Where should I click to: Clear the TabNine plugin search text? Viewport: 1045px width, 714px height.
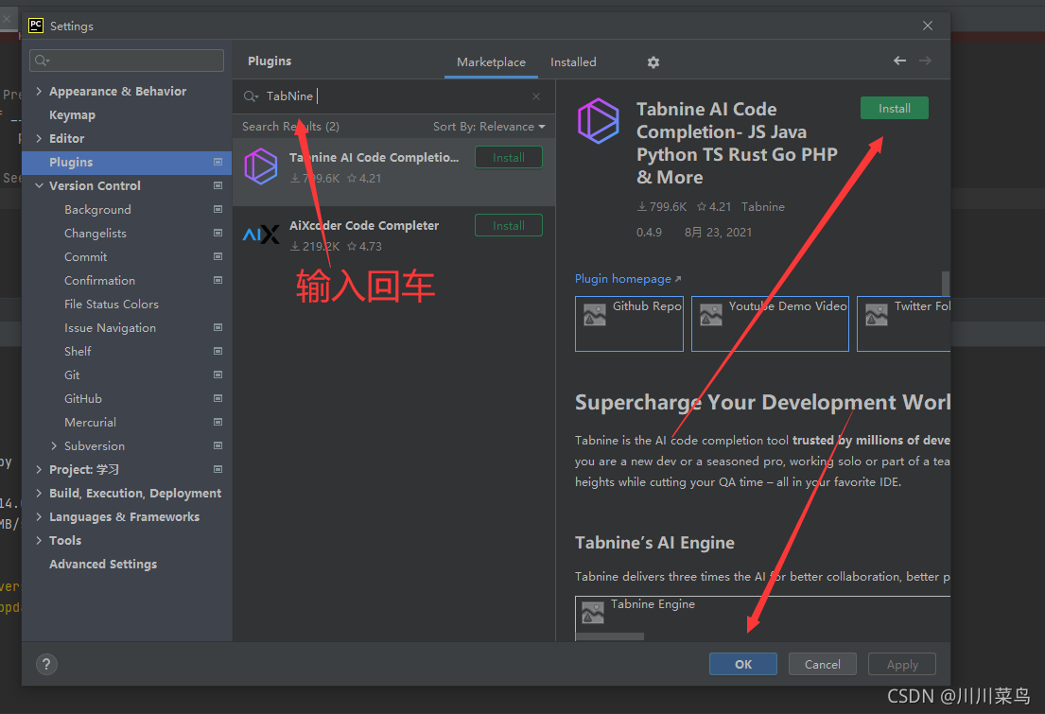536,96
